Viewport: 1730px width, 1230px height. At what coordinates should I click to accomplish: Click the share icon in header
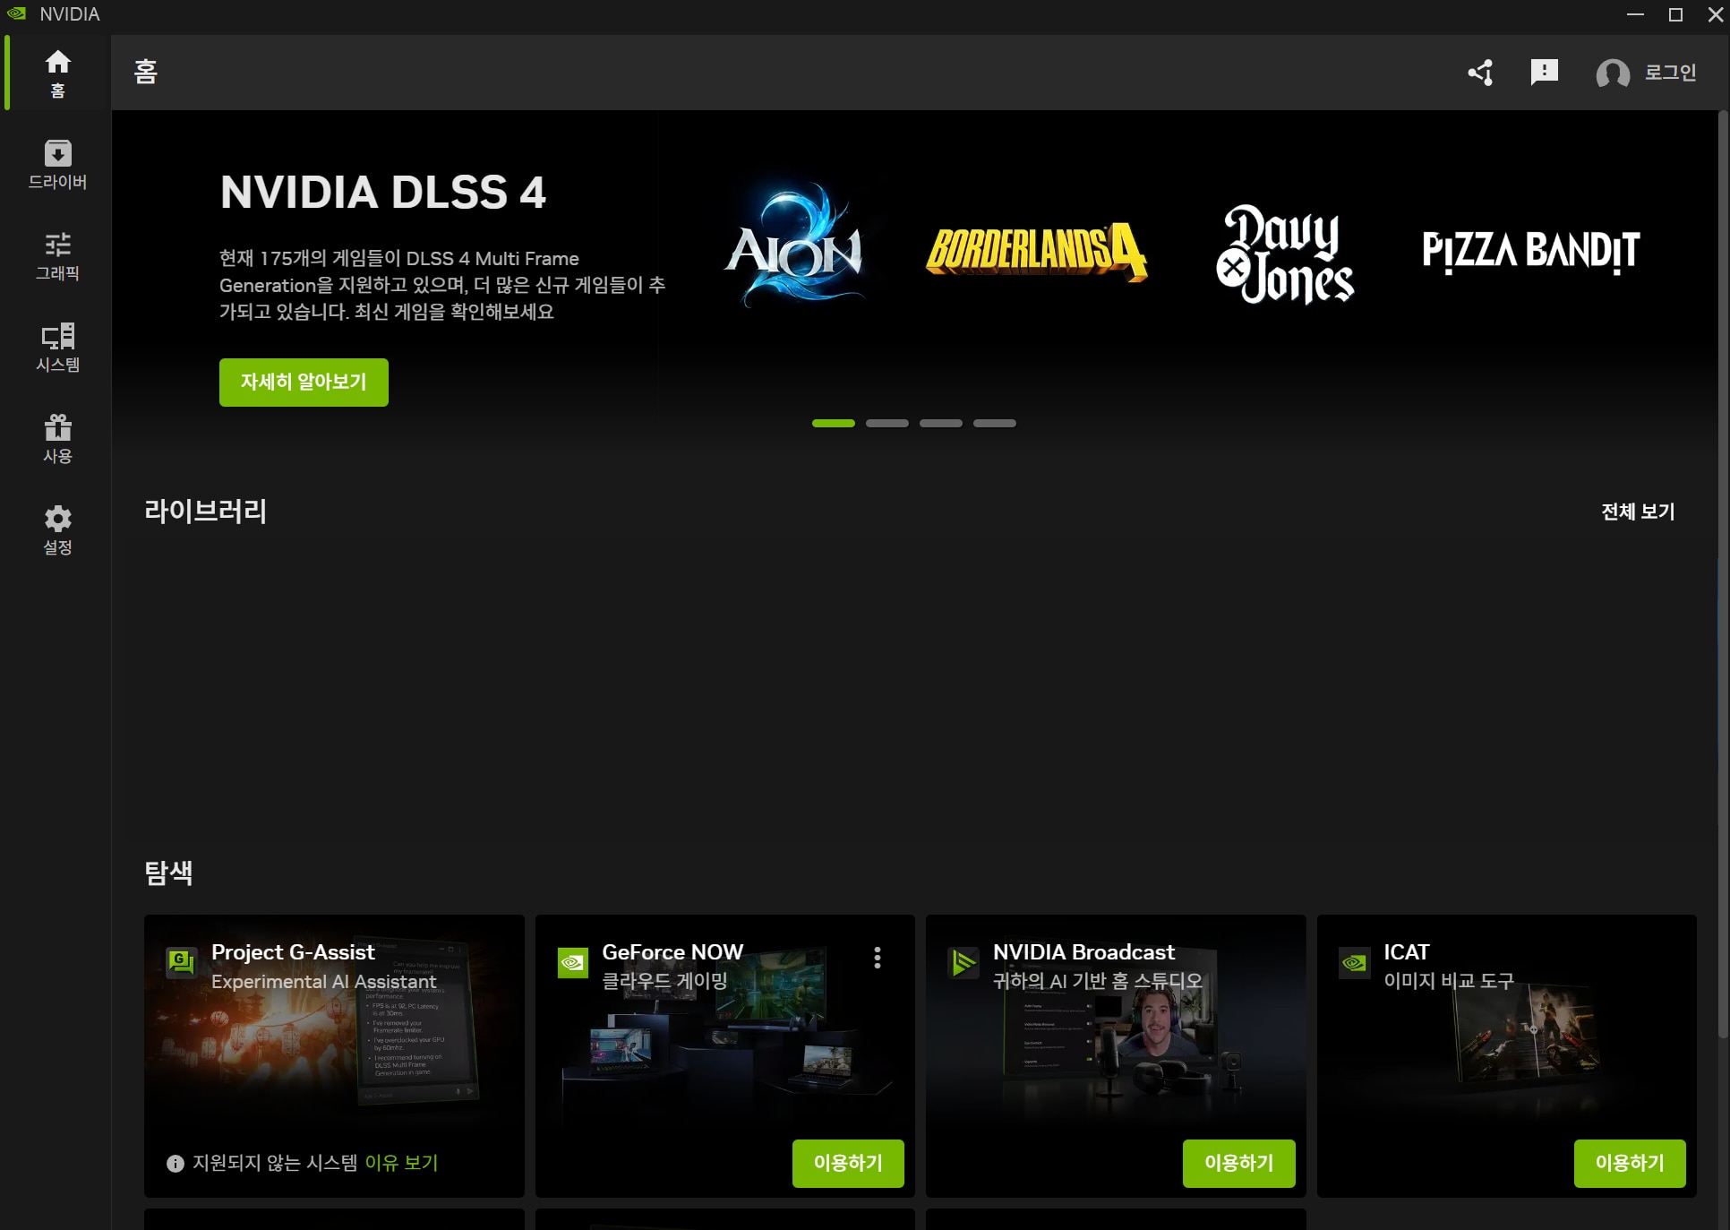(1480, 73)
